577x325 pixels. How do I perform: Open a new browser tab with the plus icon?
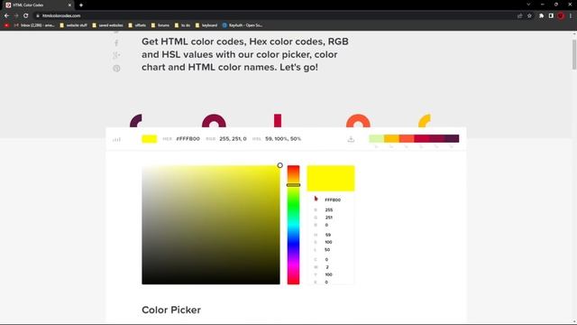(x=81, y=5)
